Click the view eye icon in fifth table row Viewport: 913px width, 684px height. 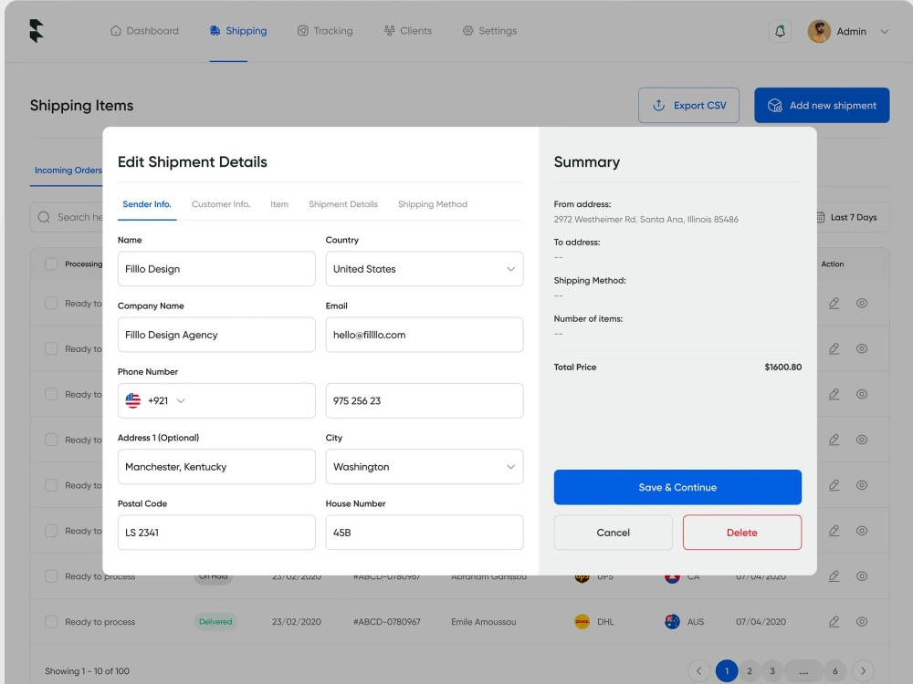[862, 485]
